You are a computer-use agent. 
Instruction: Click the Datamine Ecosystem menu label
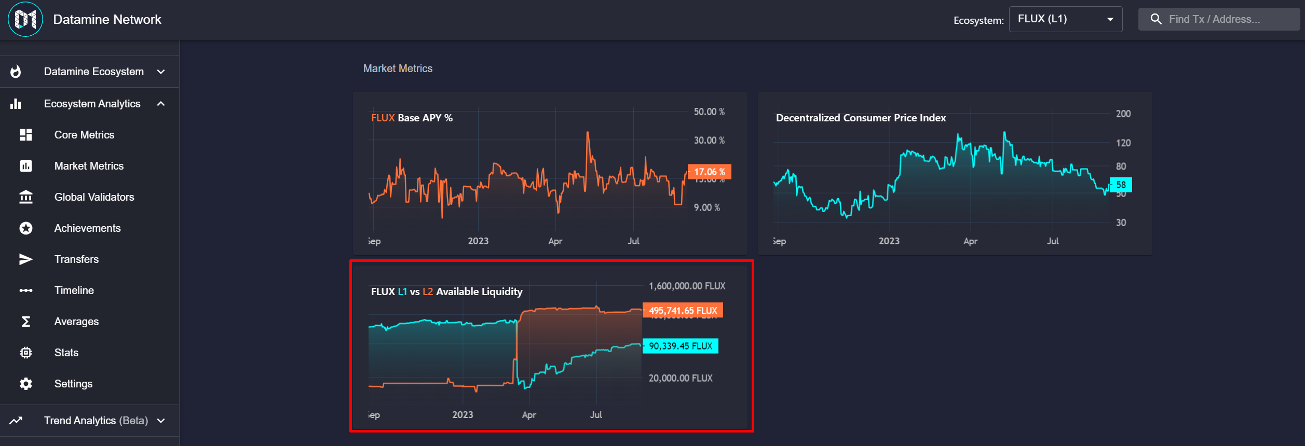pos(94,72)
